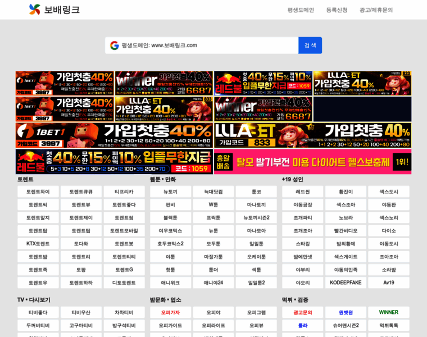Open the Av19 link
This screenshot has height=337, width=427.
[389, 283]
